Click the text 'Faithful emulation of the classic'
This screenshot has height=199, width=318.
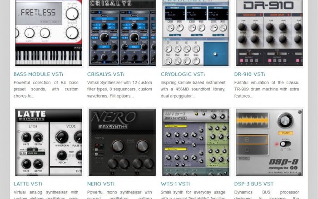pyautogui.click(x=267, y=83)
